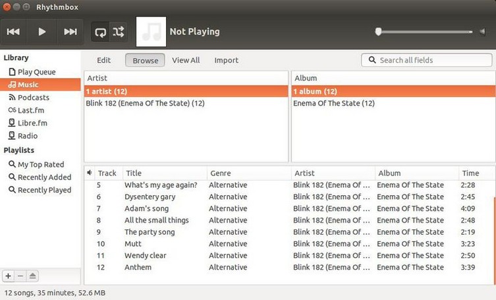
Task: Click the speaker volume icon
Action: (482, 32)
